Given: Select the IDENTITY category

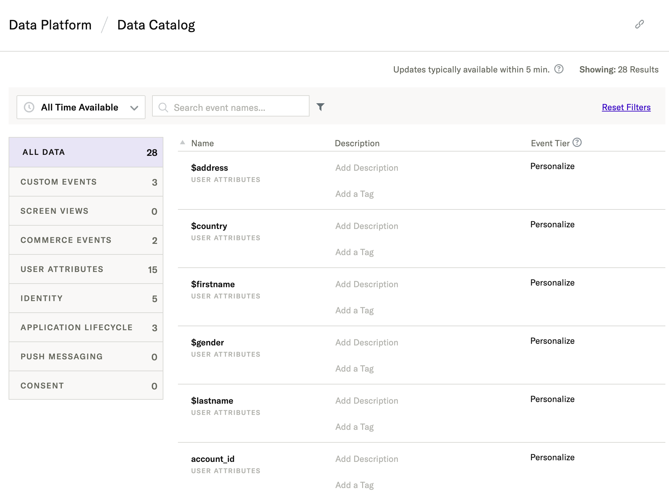Looking at the screenshot, I should [86, 298].
